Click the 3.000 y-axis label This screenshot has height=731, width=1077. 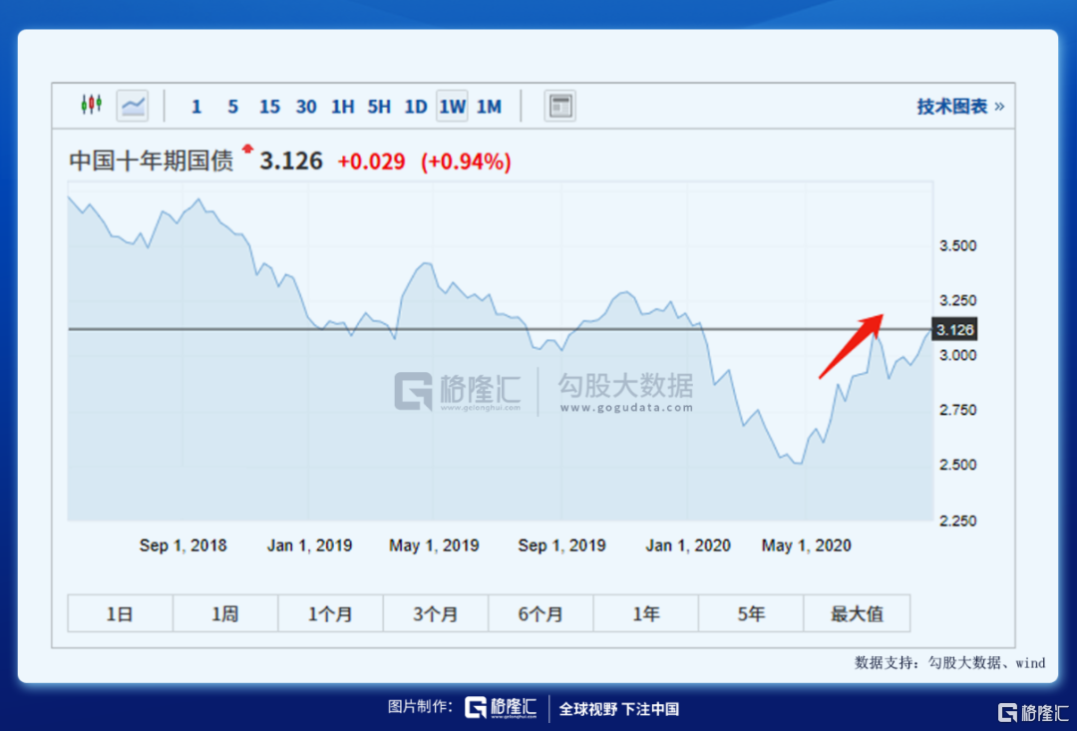point(957,355)
